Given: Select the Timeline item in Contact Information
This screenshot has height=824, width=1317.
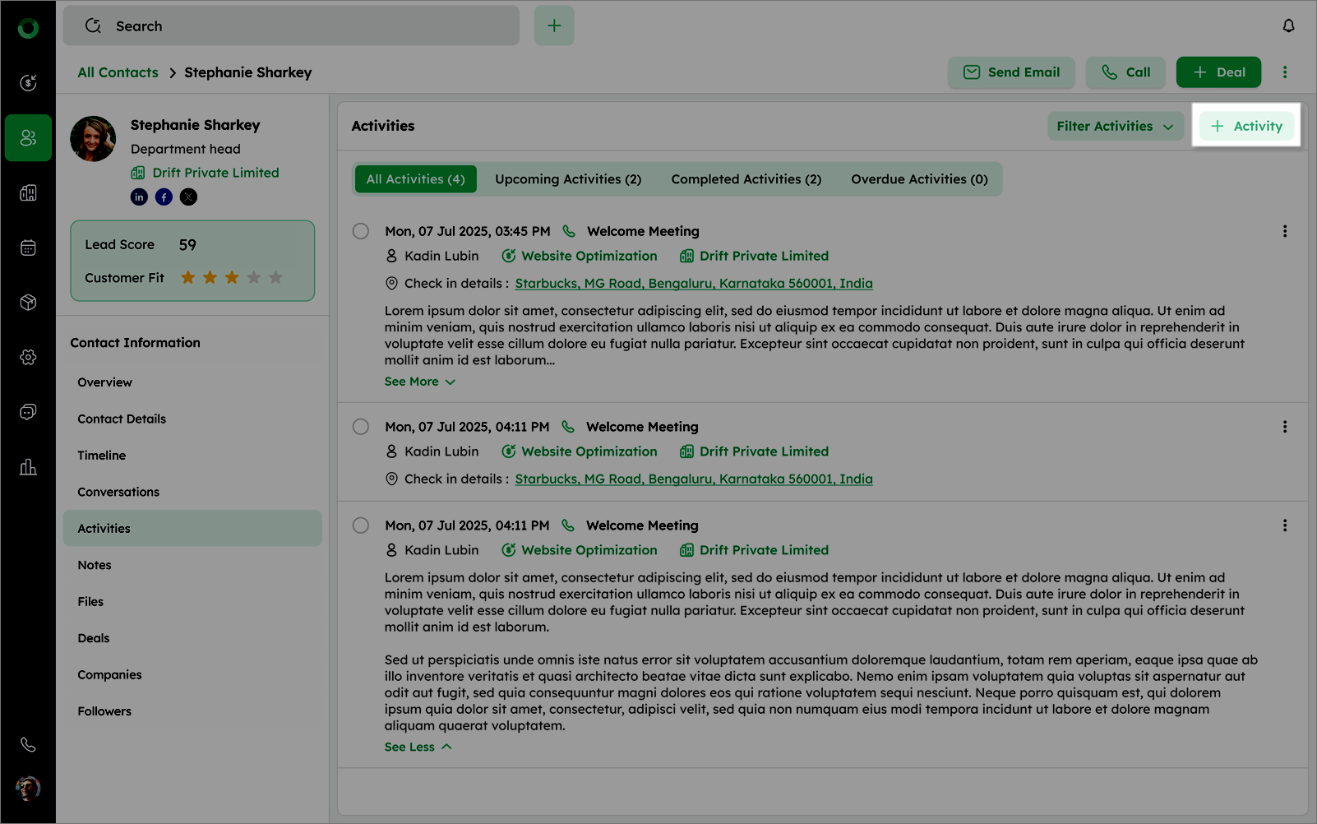Looking at the screenshot, I should (102, 456).
